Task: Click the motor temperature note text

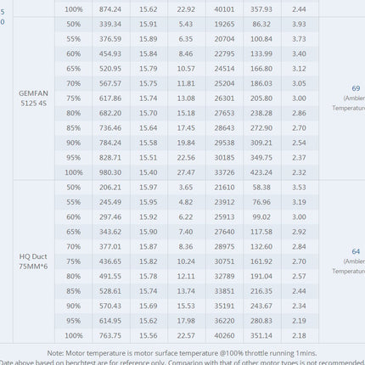Action: pos(182,353)
